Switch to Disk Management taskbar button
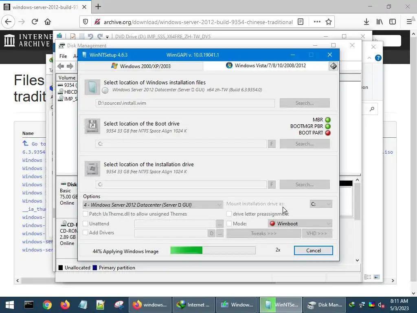 point(325,305)
